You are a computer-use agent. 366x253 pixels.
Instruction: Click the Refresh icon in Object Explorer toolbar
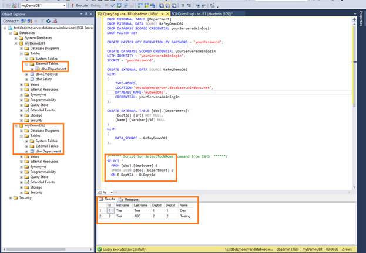(49, 20)
